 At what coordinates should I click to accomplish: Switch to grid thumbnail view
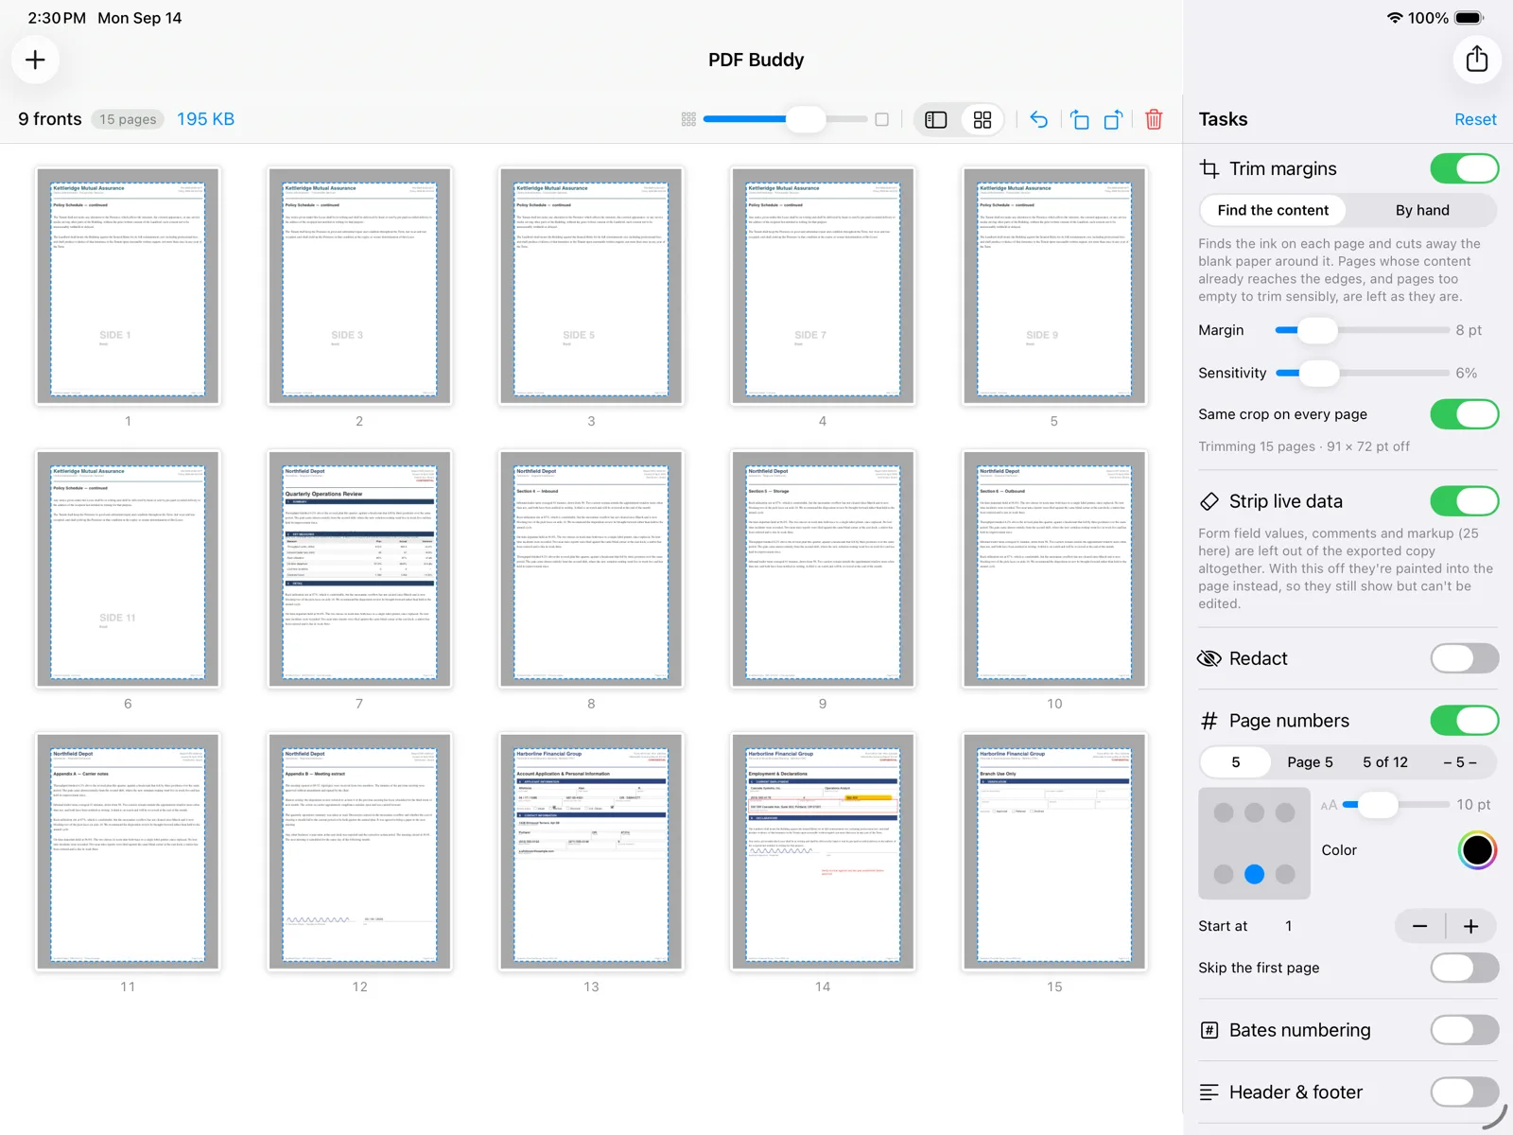pos(983,119)
